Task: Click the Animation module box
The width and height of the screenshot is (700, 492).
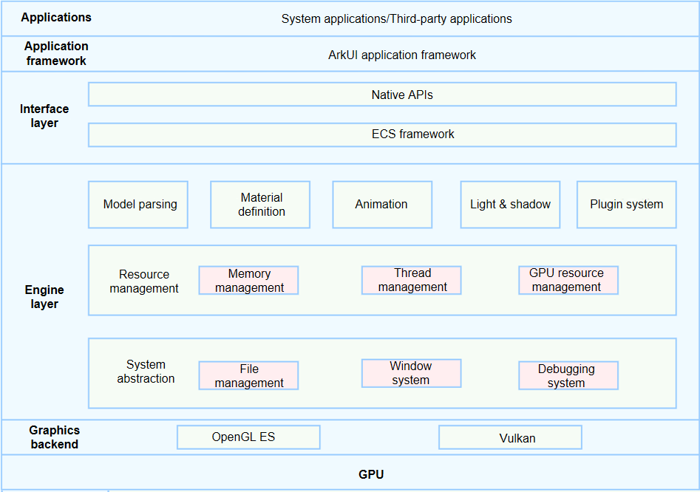Action: click(x=382, y=205)
